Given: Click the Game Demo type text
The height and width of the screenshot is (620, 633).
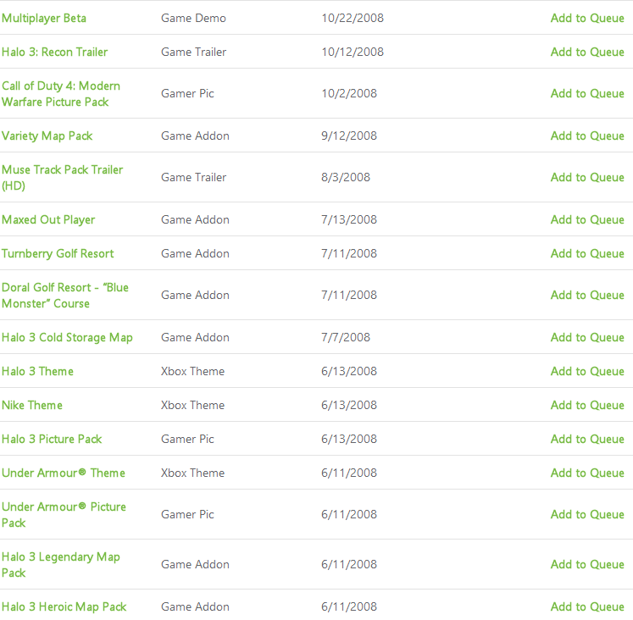Looking at the screenshot, I should [x=193, y=18].
